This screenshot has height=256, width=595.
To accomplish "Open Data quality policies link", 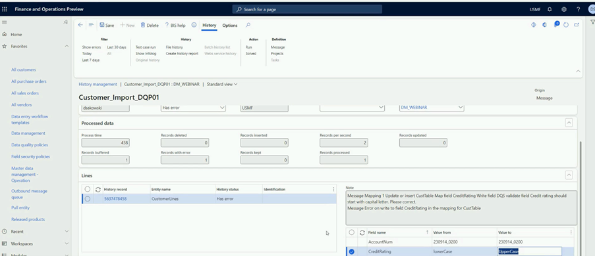I will coord(30,145).
